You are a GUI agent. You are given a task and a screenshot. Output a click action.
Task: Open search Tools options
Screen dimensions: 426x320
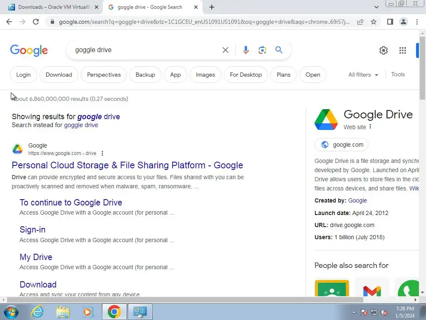pyautogui.click(x=398, y=74)
